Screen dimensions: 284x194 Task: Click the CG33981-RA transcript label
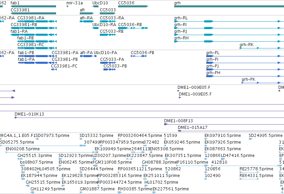[31, 18]
